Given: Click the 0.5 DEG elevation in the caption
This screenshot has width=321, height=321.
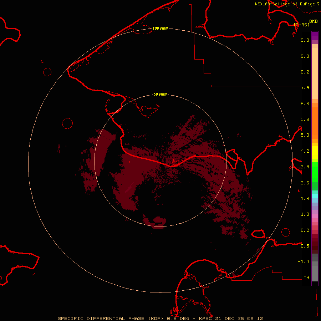Looking at the screenshot, I should pyautogui.click(x=178, y=319).
